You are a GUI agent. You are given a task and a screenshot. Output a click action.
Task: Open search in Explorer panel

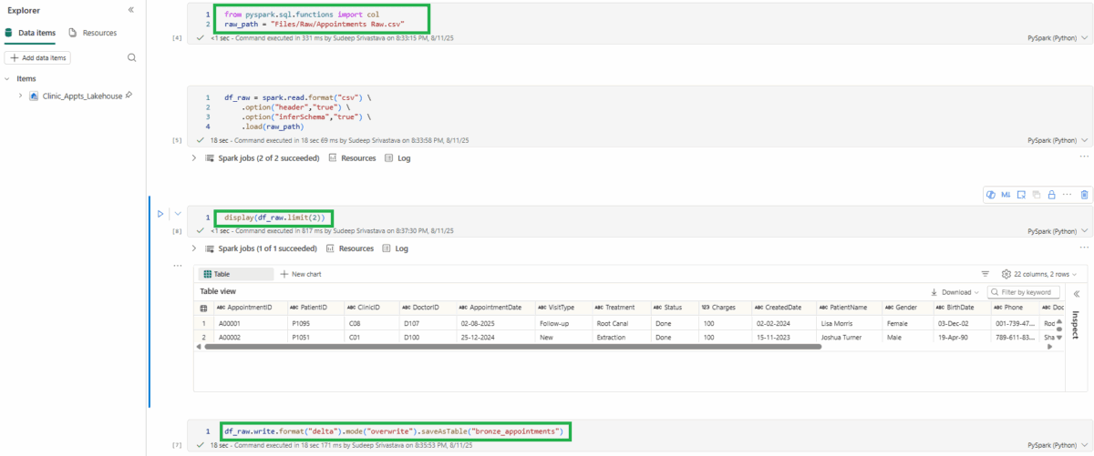[131, 57]
